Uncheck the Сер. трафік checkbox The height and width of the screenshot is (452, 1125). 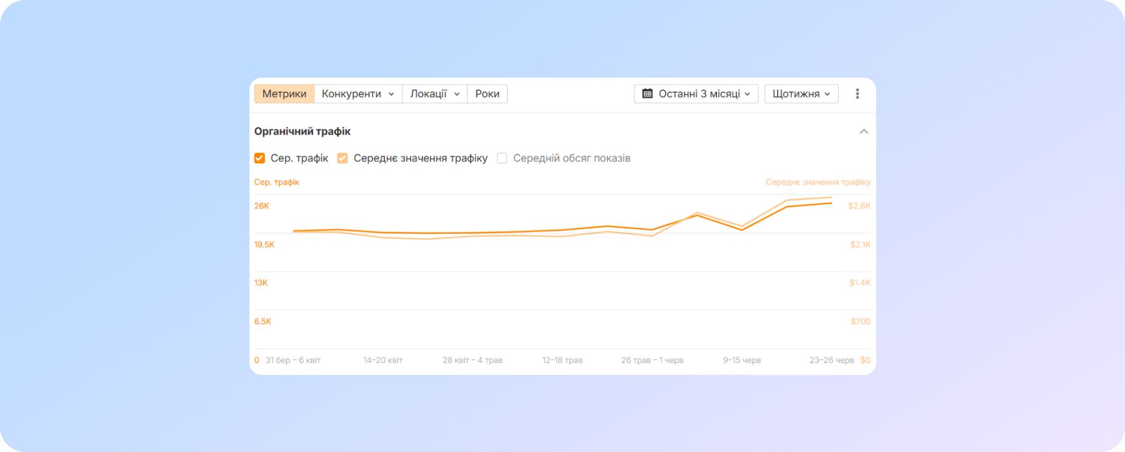click(259, 158)
